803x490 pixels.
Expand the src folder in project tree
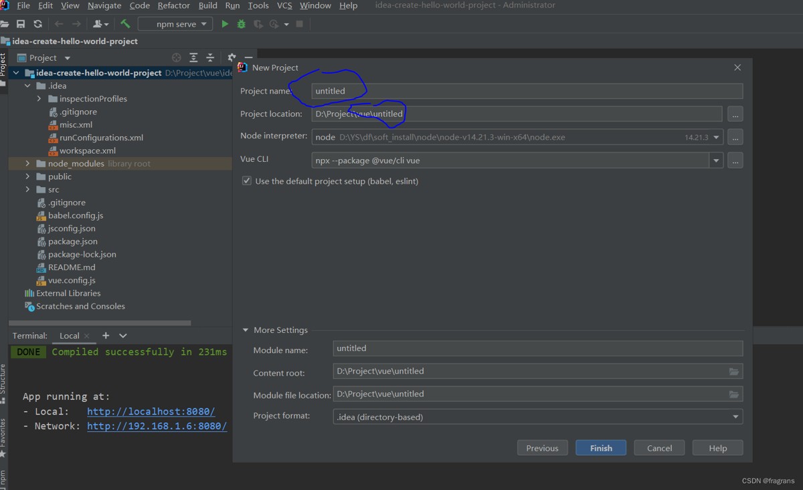click(27, 190)
